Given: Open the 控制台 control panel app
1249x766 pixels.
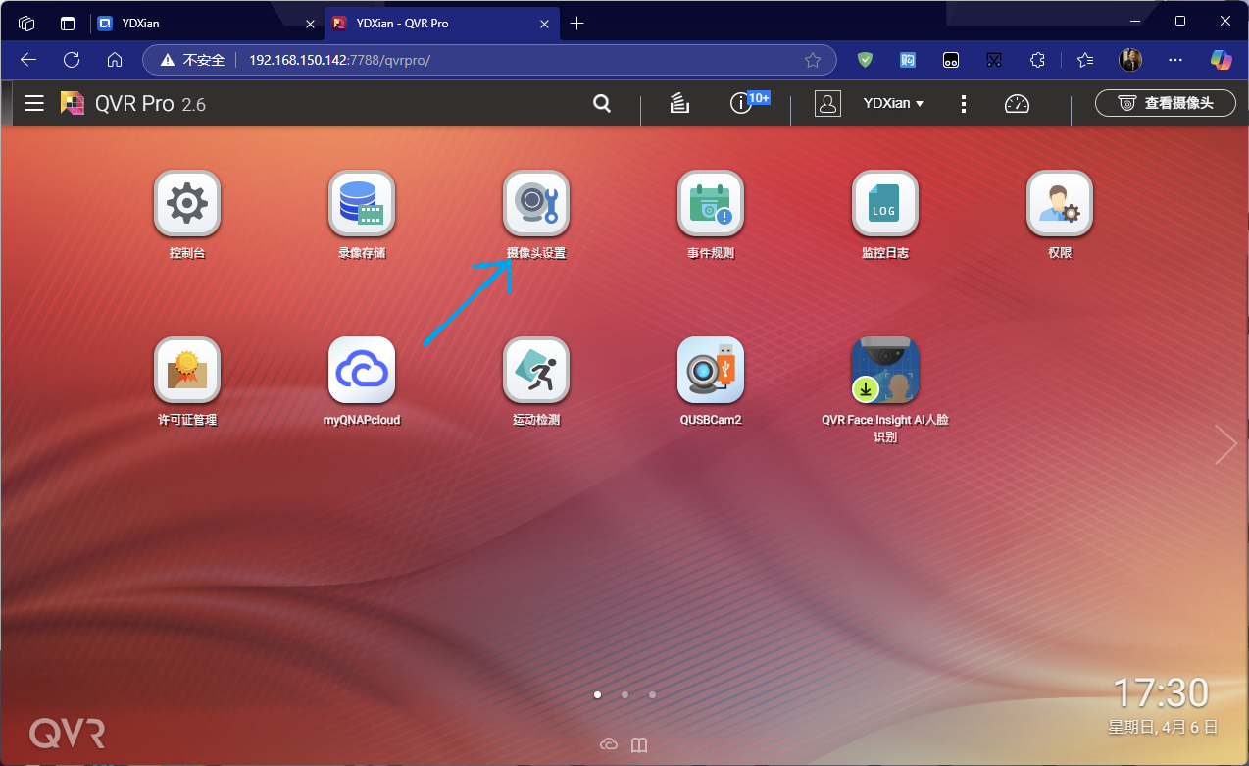Looking at the screenshot, I should (187, 203).
